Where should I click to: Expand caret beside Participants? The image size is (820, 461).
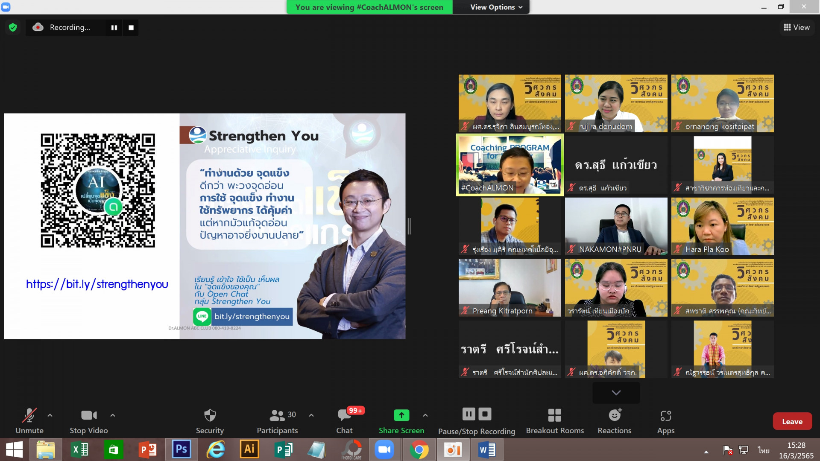[311, 415]
